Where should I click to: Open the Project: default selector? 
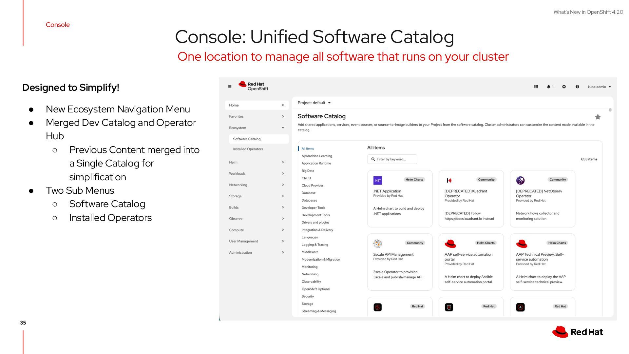pyautogui.click(x=314, y=103)
